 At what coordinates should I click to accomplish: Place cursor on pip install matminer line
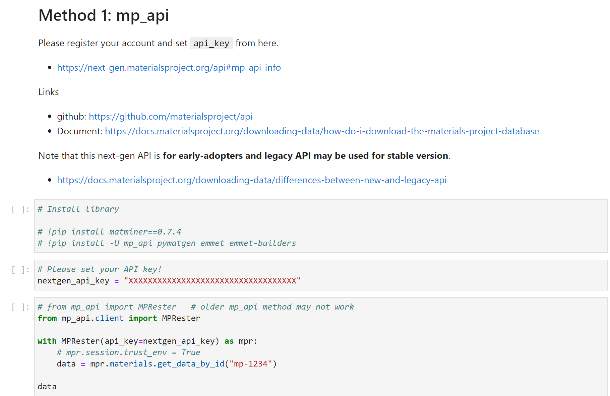[109, 232]
